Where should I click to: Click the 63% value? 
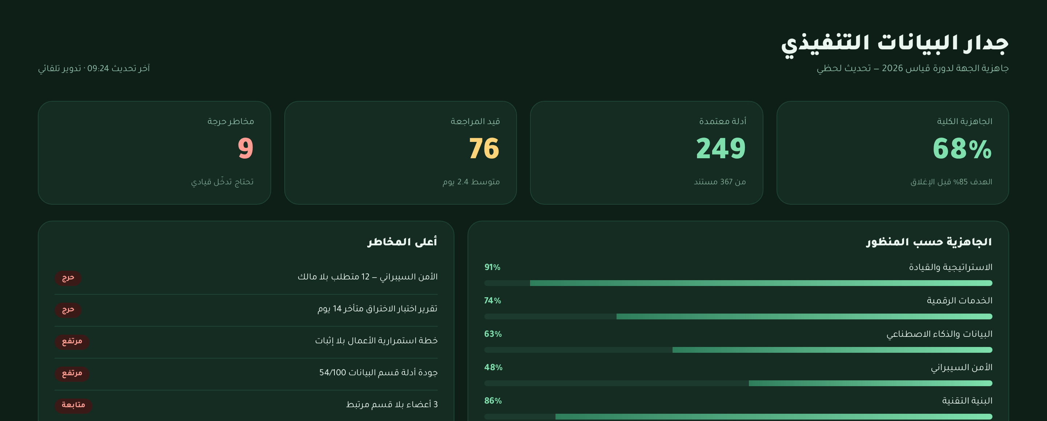click(x=493, y=334)
